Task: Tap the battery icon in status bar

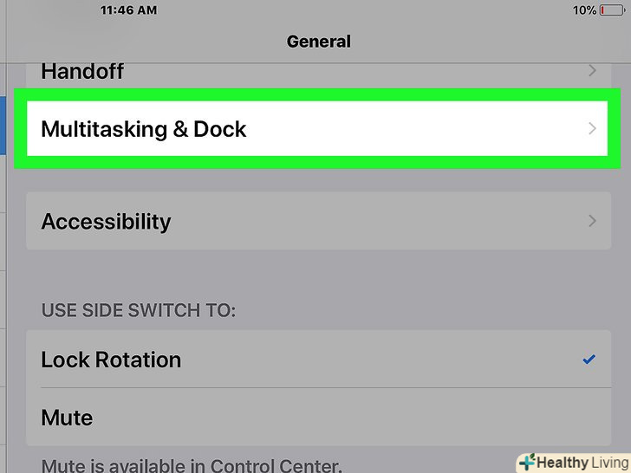Action: [x=611, y=10]
